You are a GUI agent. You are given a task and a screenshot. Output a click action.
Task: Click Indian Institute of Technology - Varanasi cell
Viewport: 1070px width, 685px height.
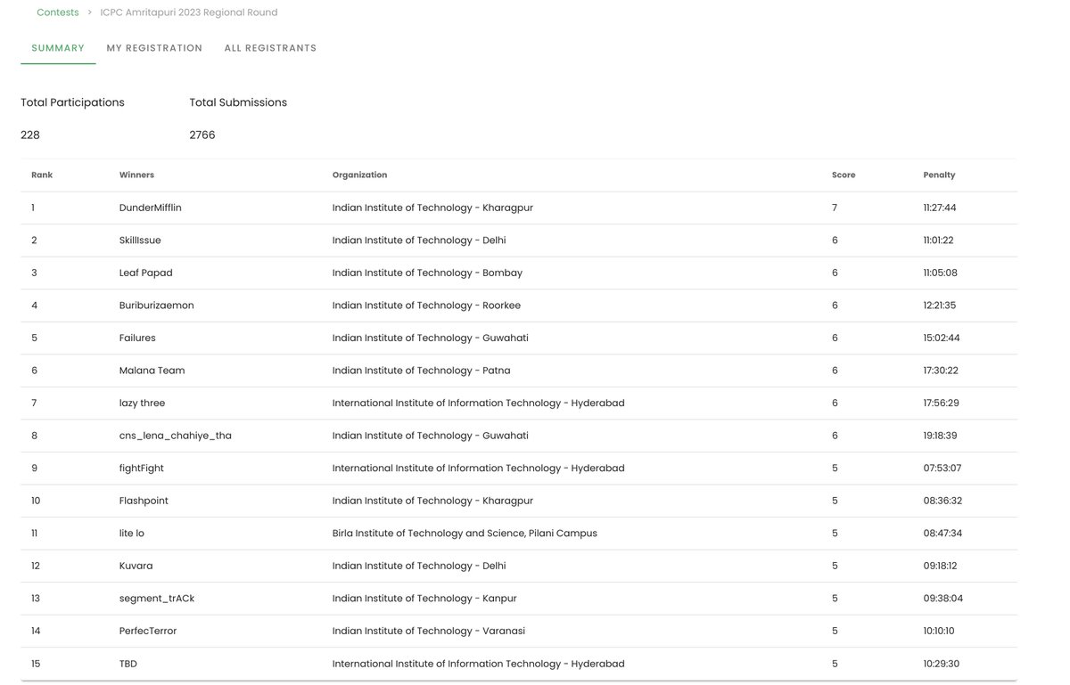pyautogui.click(x=429, y=631)
